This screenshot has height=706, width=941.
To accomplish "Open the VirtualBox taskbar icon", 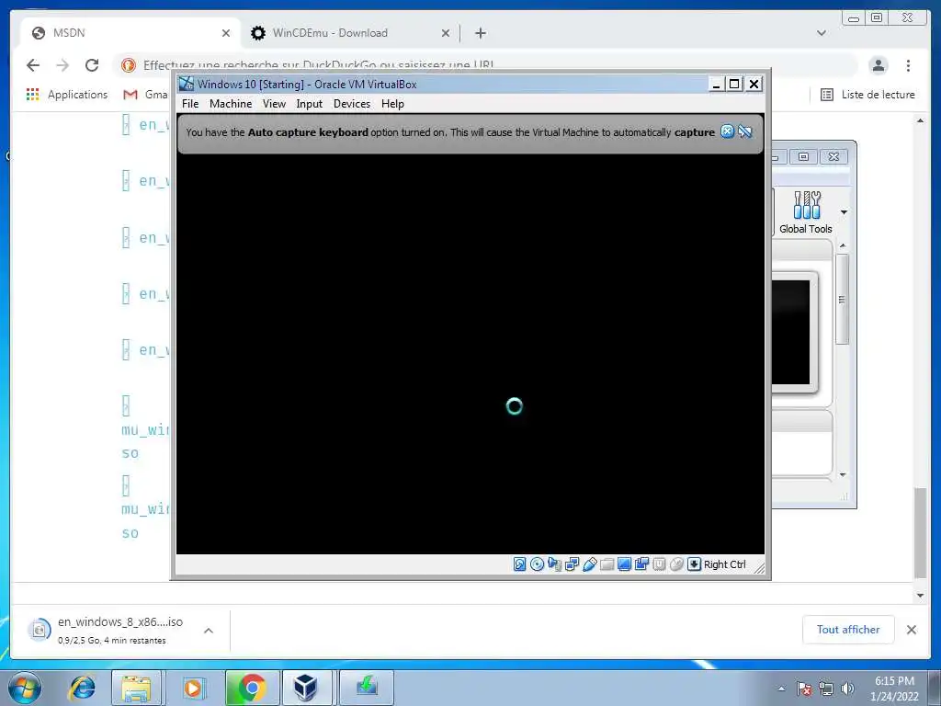I will click(305, 688).
